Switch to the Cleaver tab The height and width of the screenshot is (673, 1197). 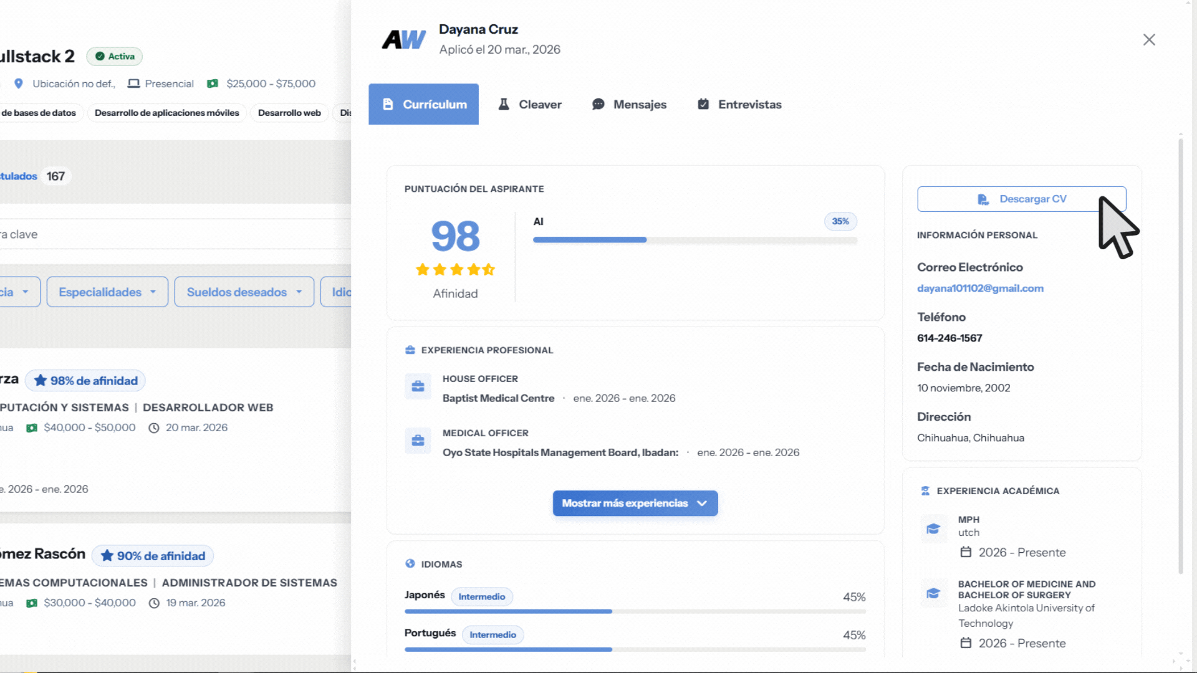(x=530, y=105)
